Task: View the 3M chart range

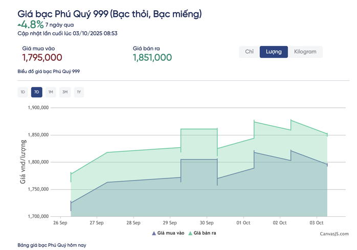Action: pos(64,92)
